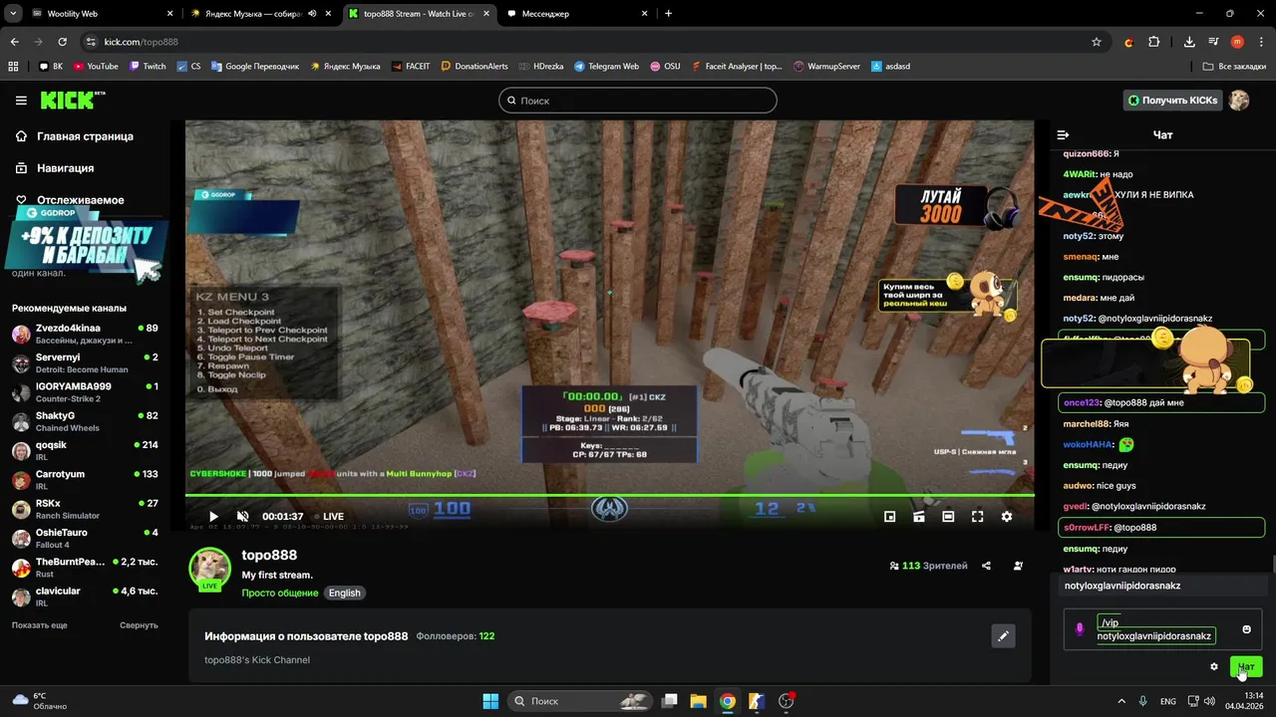Open File Explorer from taskbar
1276x717 pixels.
pyautogui.click(x=699, y=701)
